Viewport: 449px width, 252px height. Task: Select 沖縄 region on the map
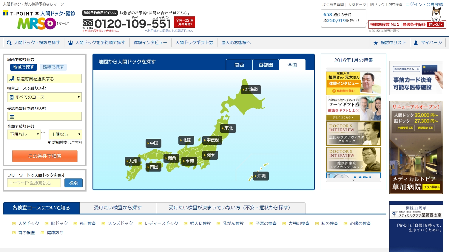pyautogui.click(x=261, y=176)
